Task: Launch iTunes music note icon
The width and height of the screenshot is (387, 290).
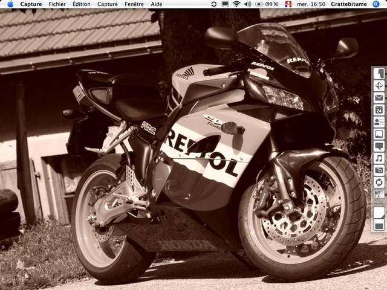Action: click(379, 158)
